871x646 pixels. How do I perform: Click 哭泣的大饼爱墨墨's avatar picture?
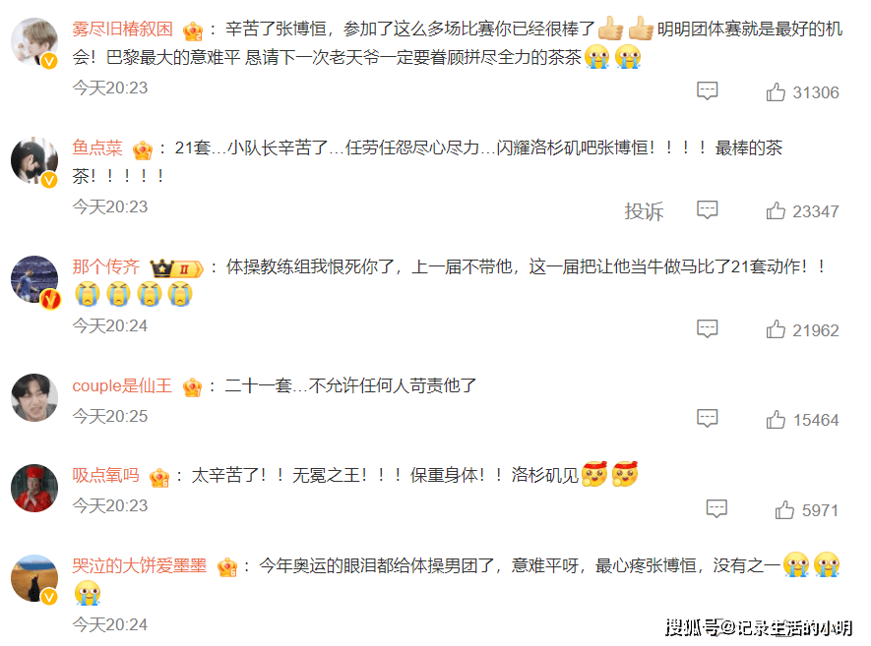point(34,578)
